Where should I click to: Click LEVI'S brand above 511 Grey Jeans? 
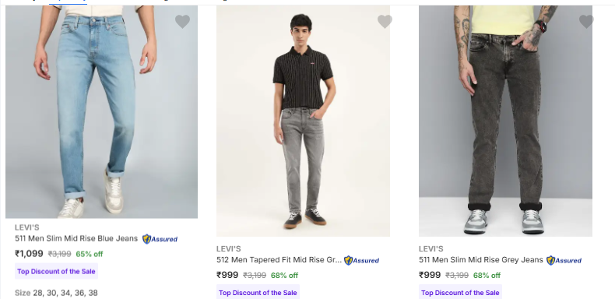(x=431, y=248)
